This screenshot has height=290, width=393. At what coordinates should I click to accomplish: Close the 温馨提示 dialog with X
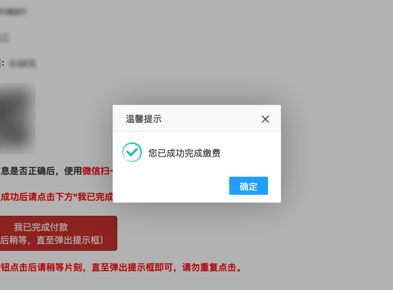pos(265,119)
